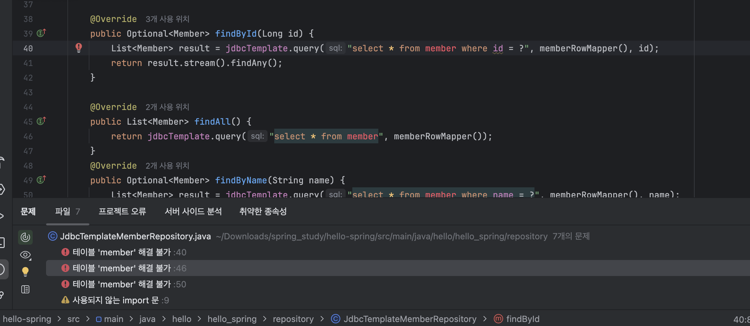The image size is (750, 326).
Task: Open the 취약한 종속성 tab
Action: pos(263,211)
